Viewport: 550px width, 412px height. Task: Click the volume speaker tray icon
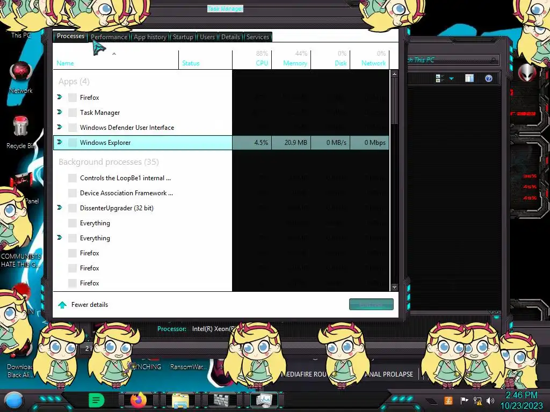490,400
